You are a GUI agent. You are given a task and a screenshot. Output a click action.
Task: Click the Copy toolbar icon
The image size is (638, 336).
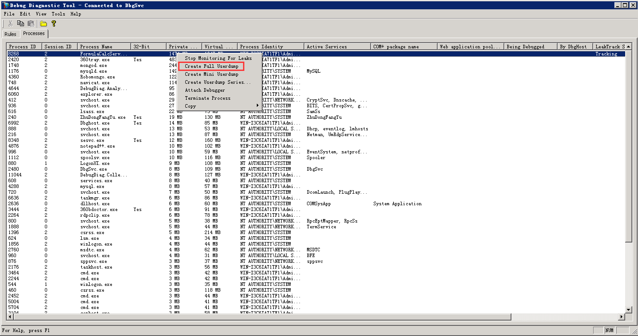click(20, 23)
